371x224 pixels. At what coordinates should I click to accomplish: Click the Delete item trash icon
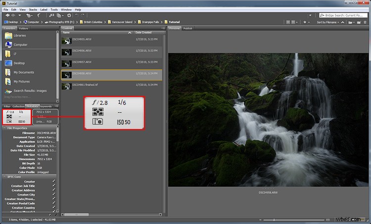366,22
